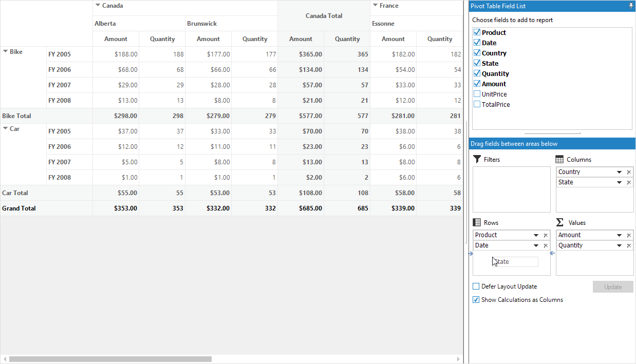Click left scroll arrow of horizontal scrollbar

coord(5,359)
